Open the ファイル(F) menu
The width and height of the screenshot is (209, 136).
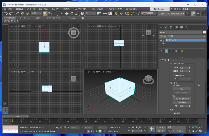pyautogui.click(x=8, y=9)
